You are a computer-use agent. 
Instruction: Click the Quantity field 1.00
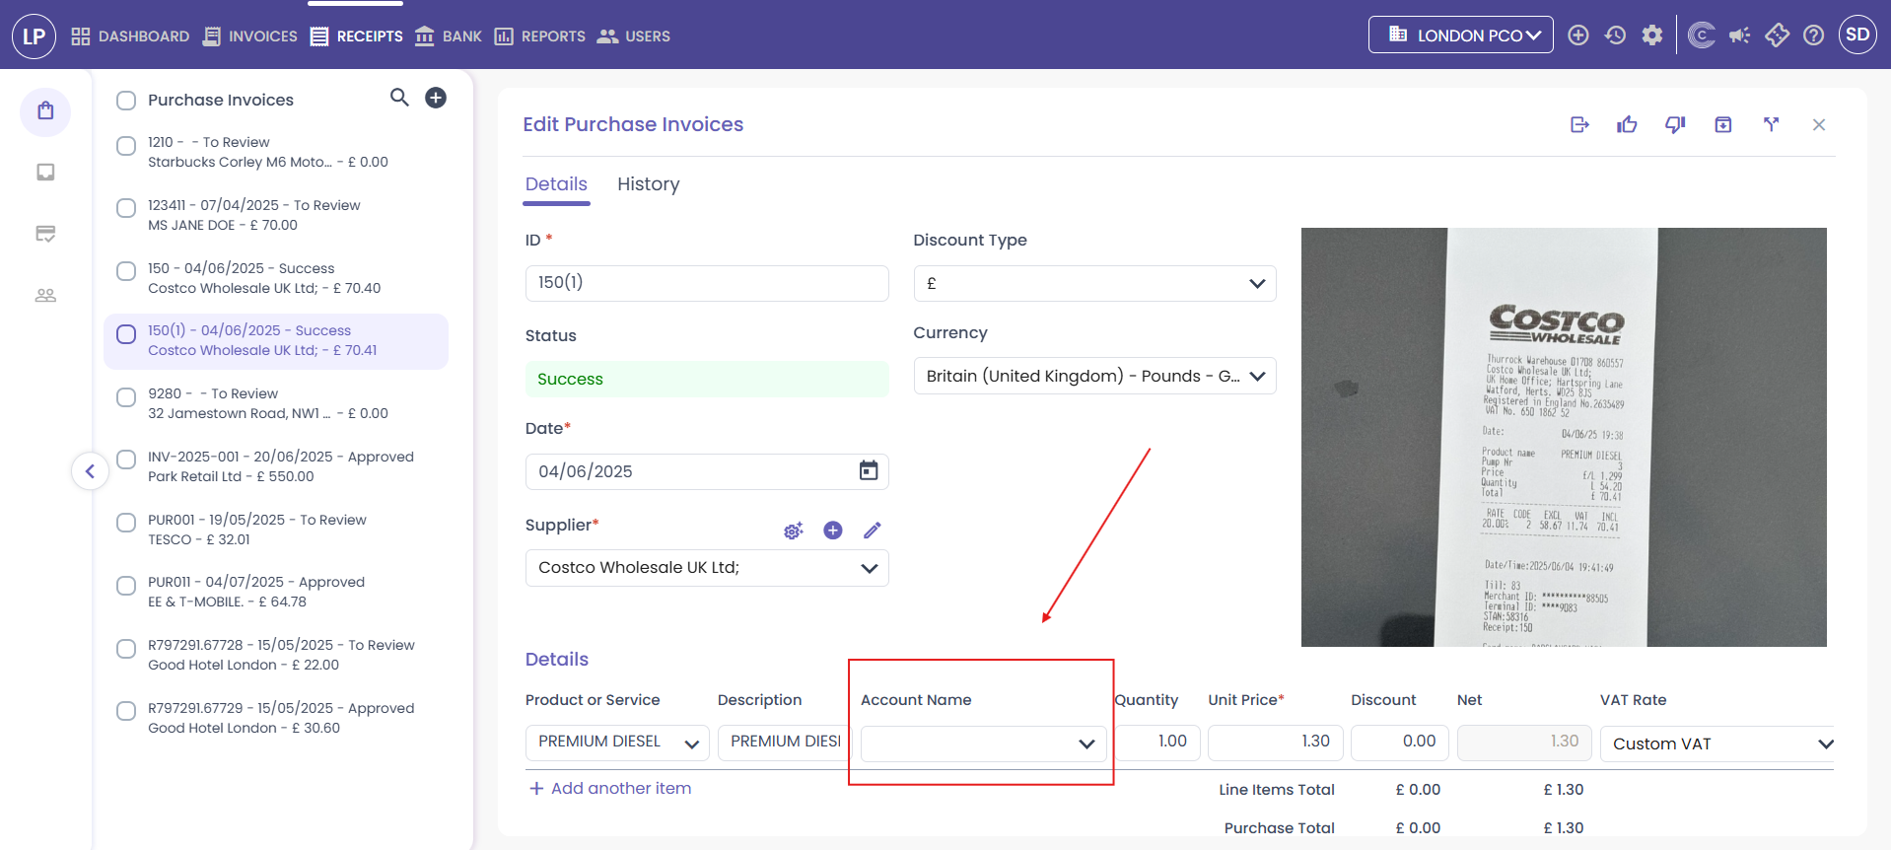[x=1156, y=742]
